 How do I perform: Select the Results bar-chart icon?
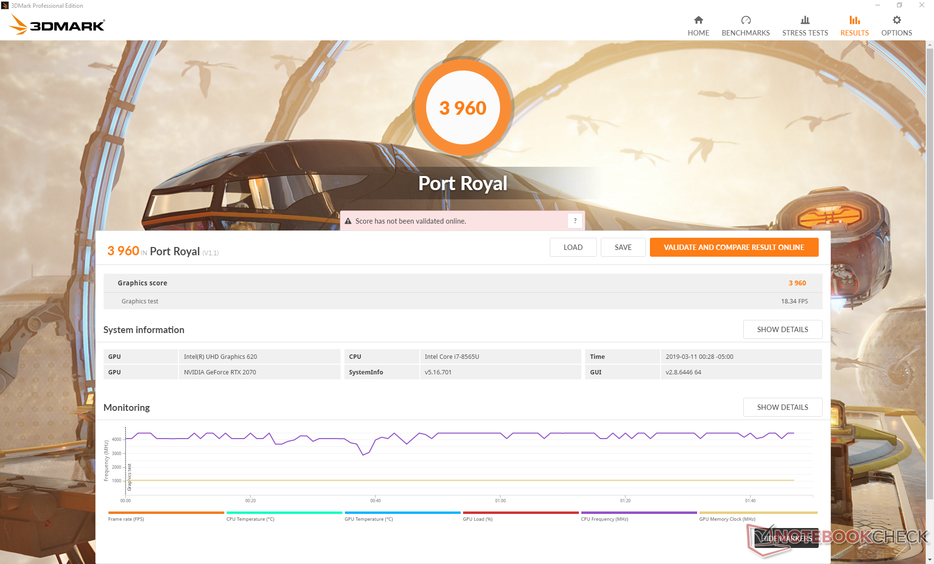point(854,20)
